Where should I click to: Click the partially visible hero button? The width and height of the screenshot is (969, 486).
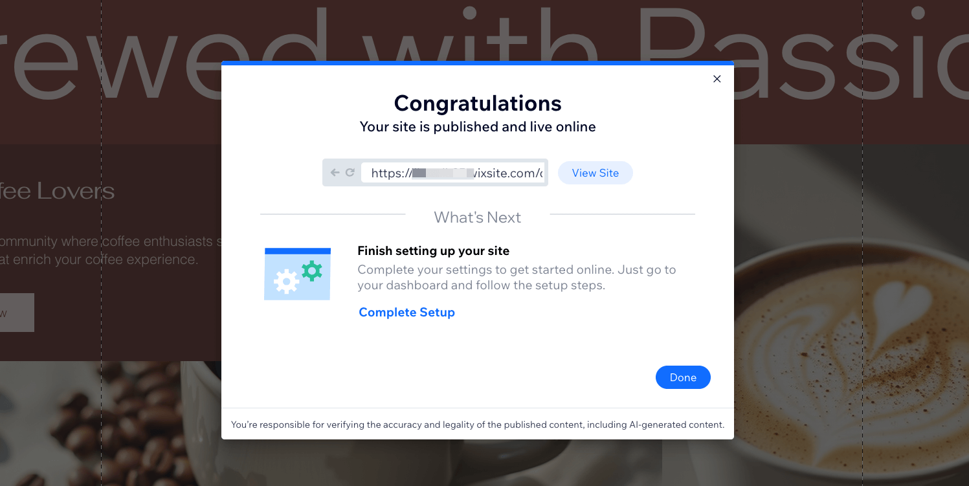click(16, 313)
